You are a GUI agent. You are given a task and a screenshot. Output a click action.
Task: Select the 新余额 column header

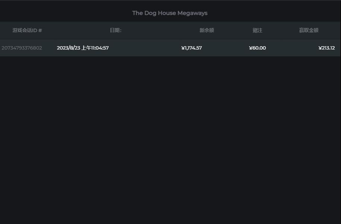tap(206, 30)
